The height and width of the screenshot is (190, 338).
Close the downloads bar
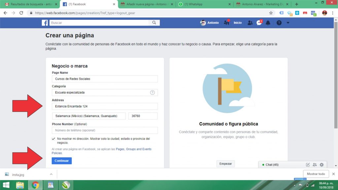[x=333, y=174]
